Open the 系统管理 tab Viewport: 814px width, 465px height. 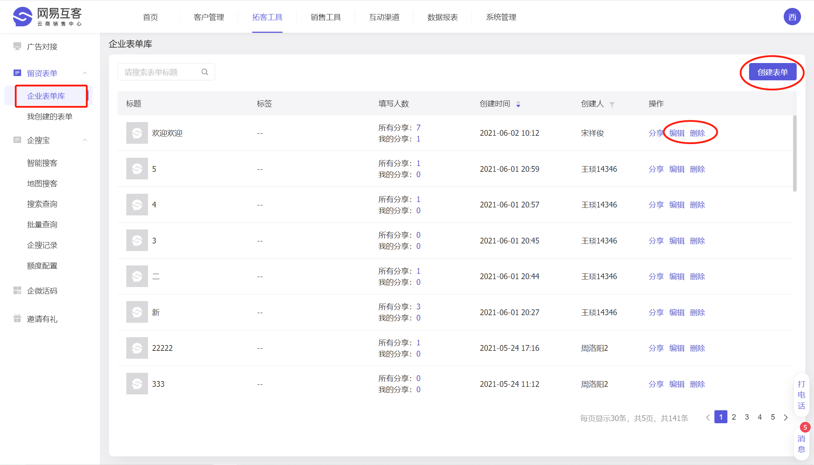point(501,17)
